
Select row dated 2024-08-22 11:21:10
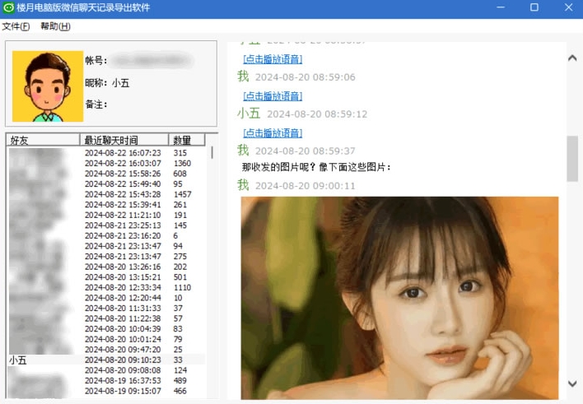(x=106, y=216)
